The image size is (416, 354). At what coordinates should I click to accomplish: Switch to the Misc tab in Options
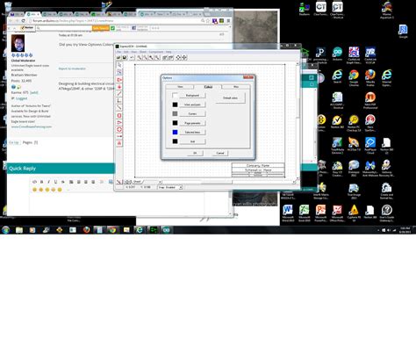236,87
